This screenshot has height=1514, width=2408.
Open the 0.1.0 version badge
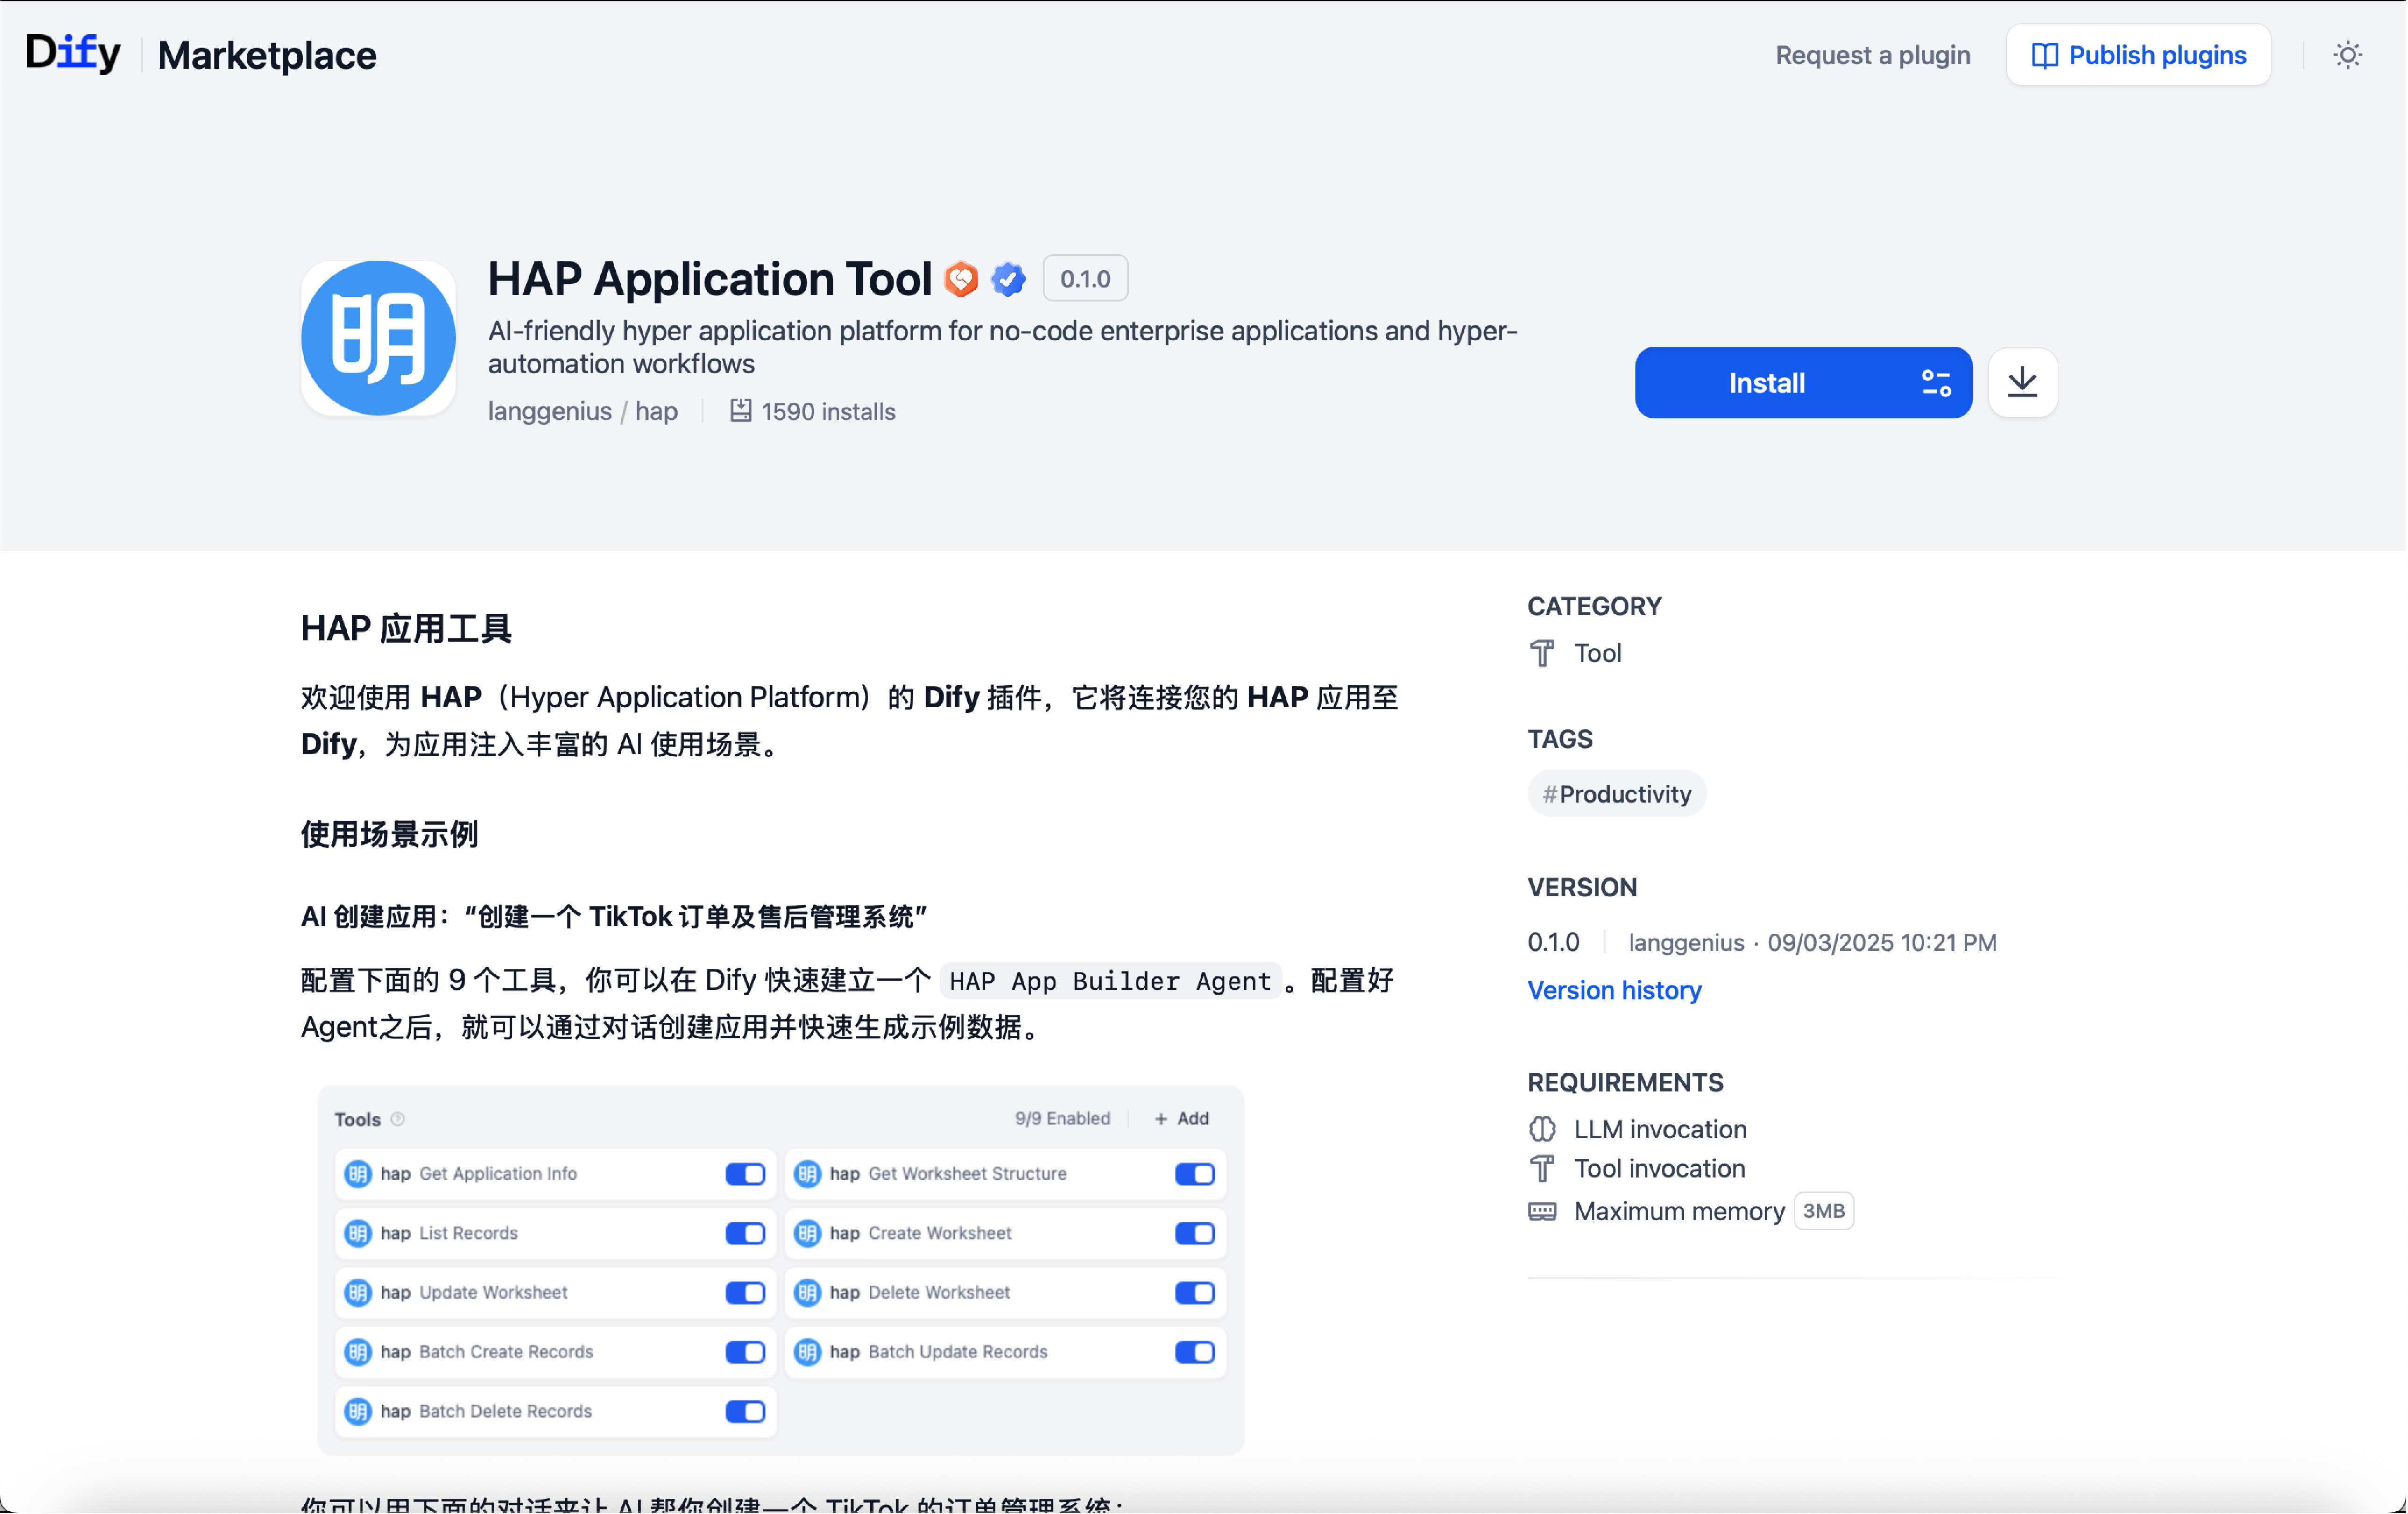click(x=1085, y=279)
